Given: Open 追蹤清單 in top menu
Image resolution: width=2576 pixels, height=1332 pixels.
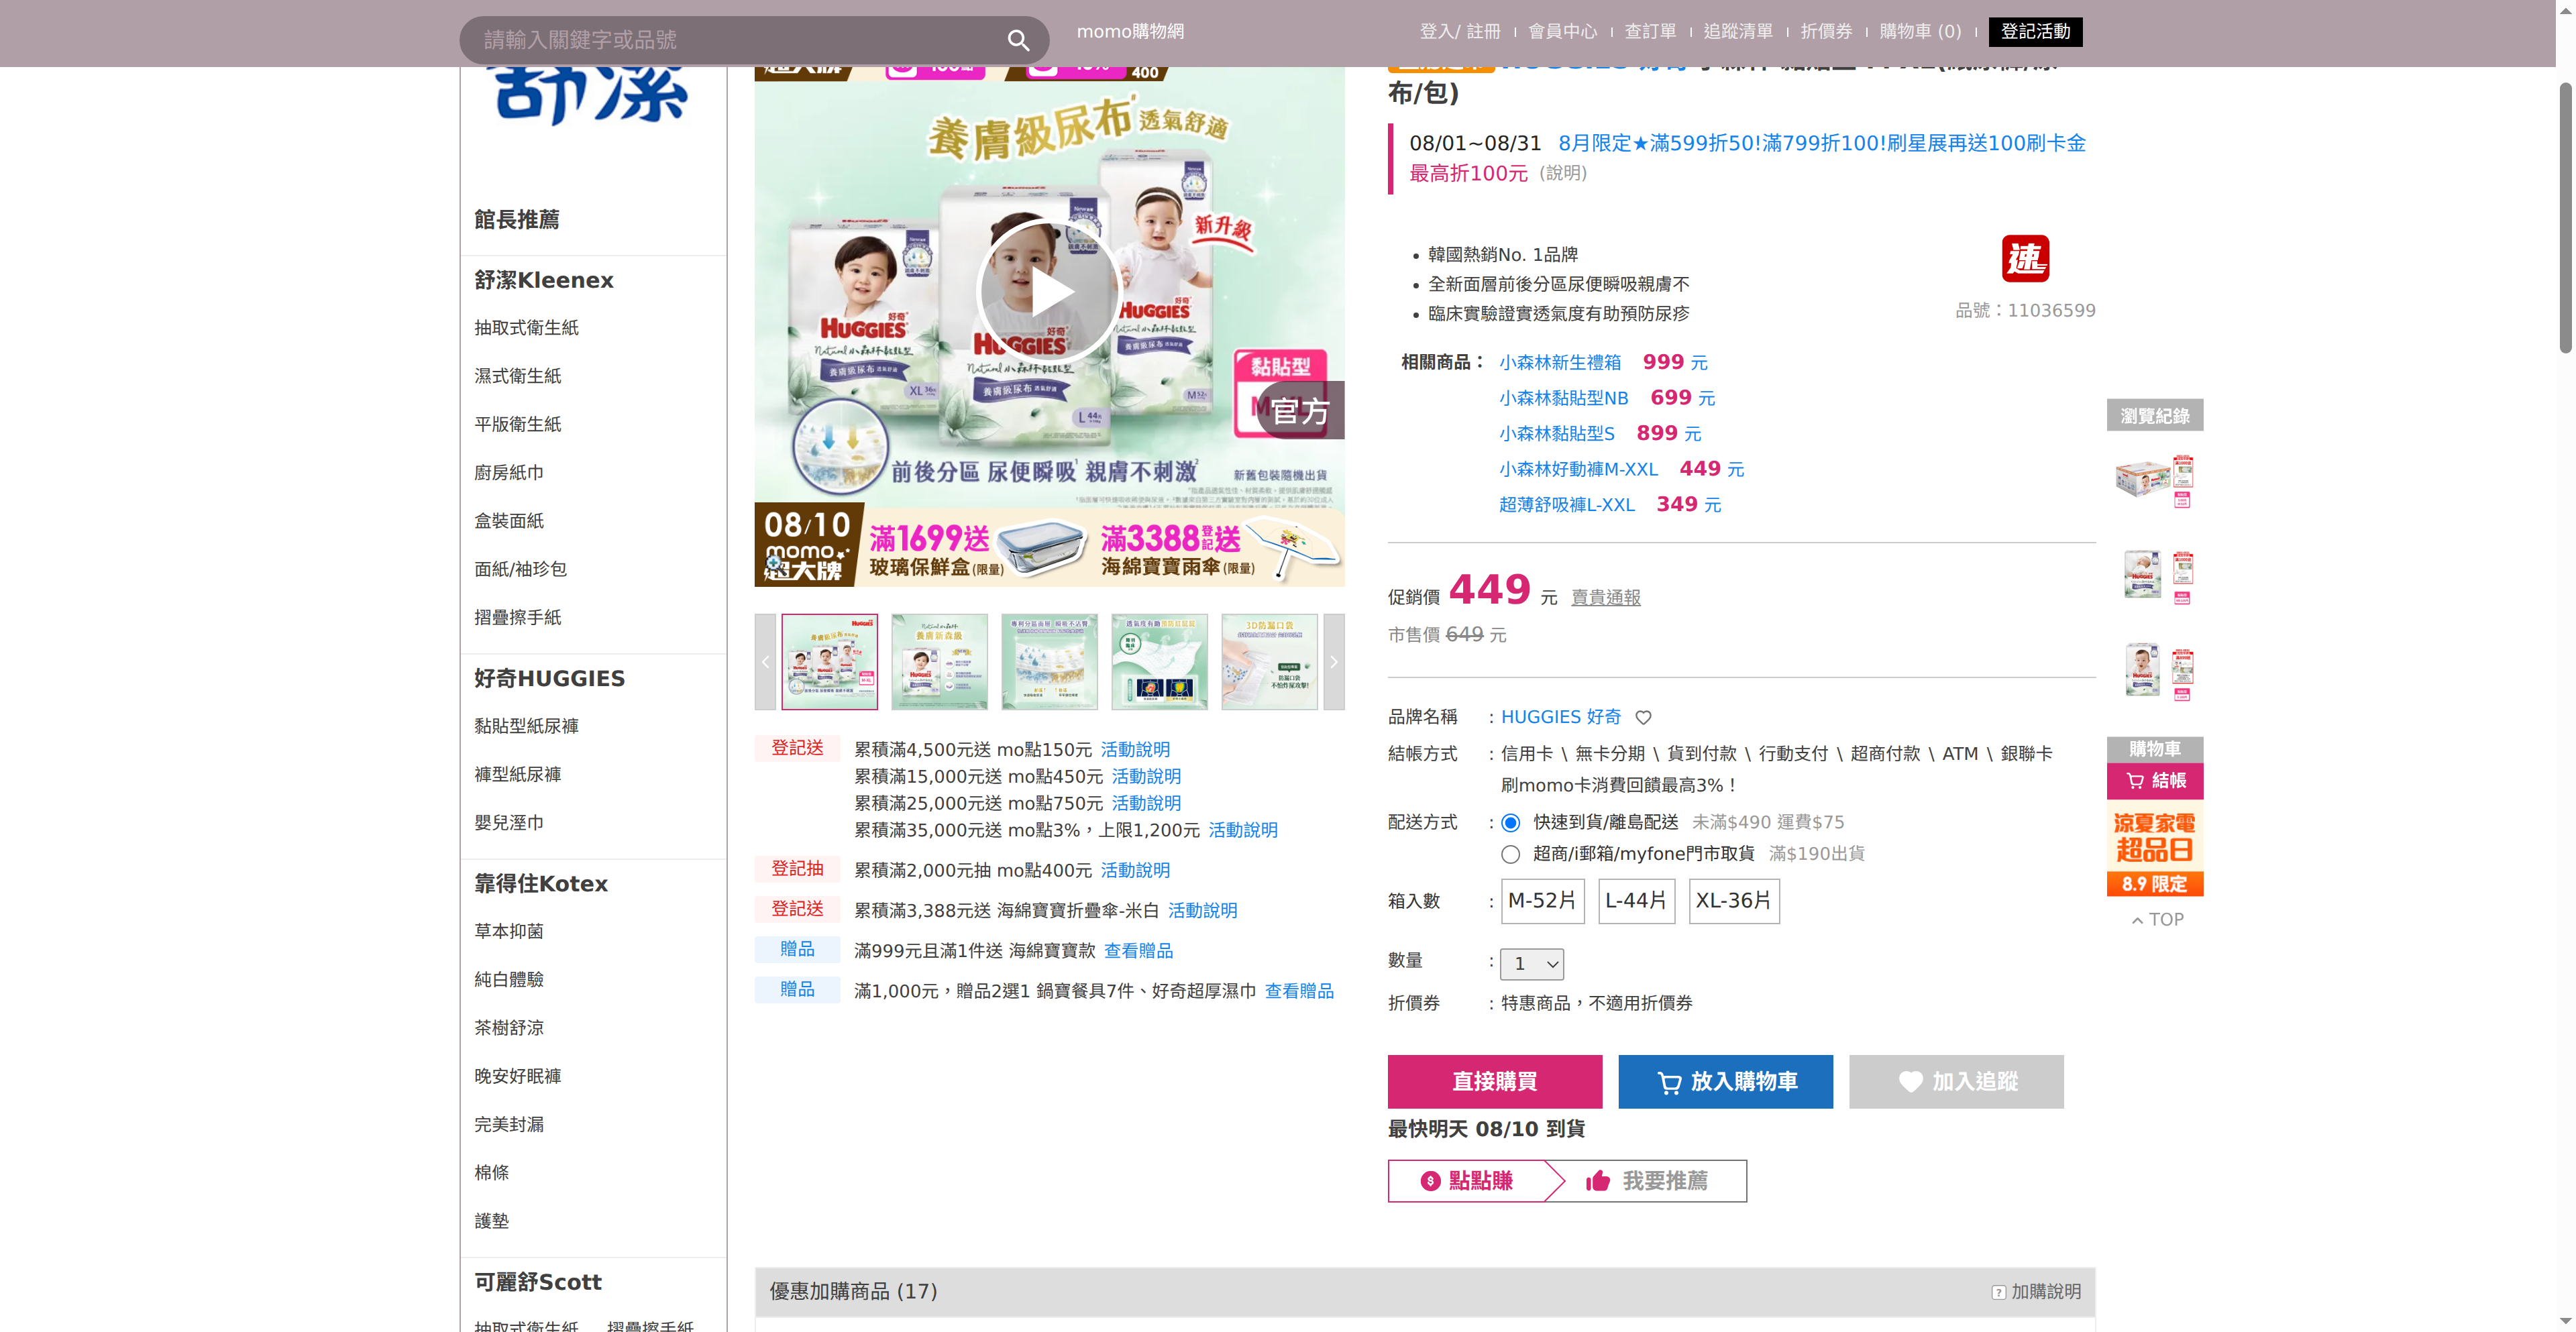Looking at the screenshot, I should pyautogui.click(x=1738, y=32).
